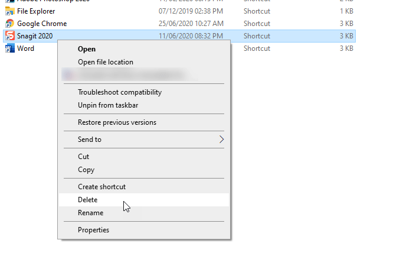
Task: Expand the Send to submenu arrow
Action: coord(222,140)
